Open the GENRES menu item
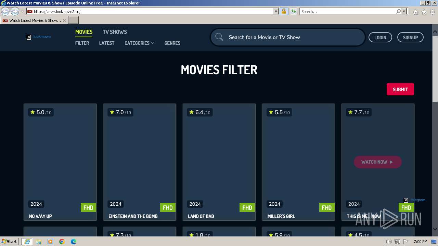438x246 pixels. click(x=172, y=43)
